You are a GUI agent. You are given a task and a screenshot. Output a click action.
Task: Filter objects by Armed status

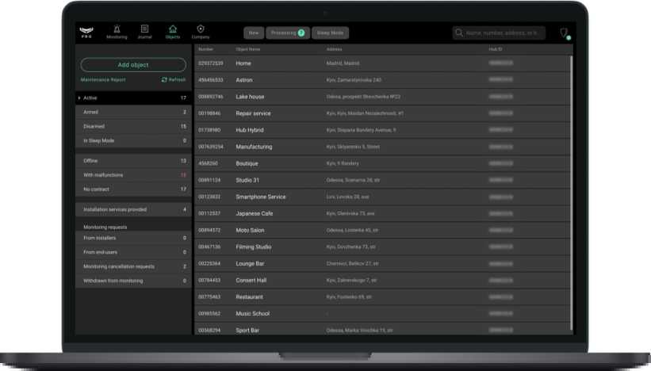click(x=133, y=113)
